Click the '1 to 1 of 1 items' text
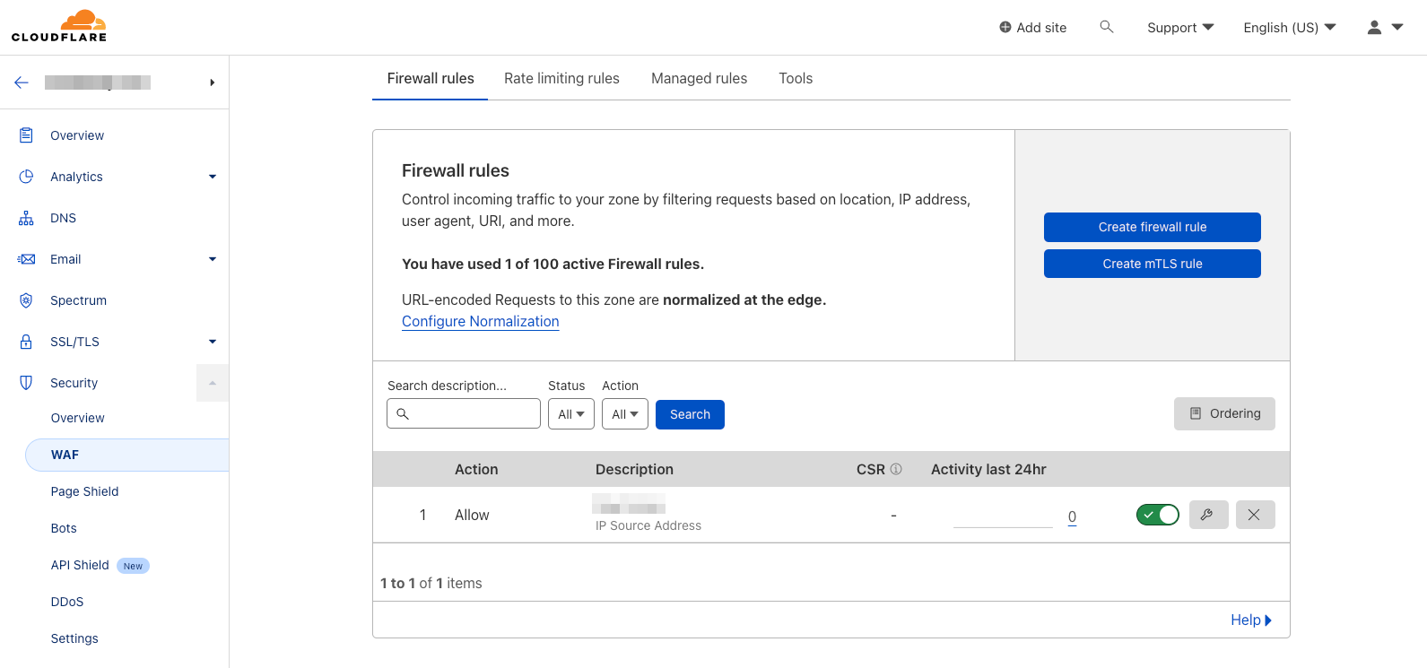The height and width of the screenshot is (668, 1427). (x=431, y=583)
